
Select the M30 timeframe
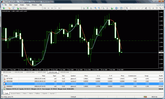tap(45, 8)
